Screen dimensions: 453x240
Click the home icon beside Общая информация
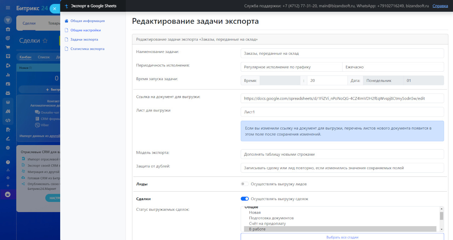click(x=66, y=21)
